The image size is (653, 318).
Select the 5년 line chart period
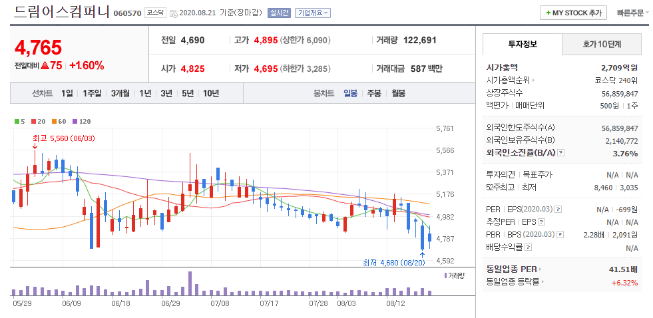tap(188, 93)
